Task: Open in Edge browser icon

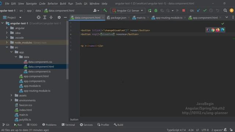Action: 223,30
